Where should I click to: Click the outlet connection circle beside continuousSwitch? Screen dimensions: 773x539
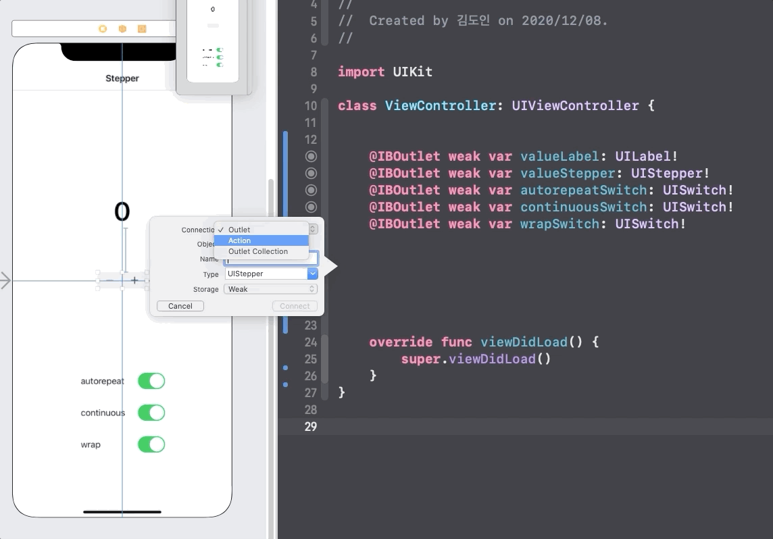point(311,207)
